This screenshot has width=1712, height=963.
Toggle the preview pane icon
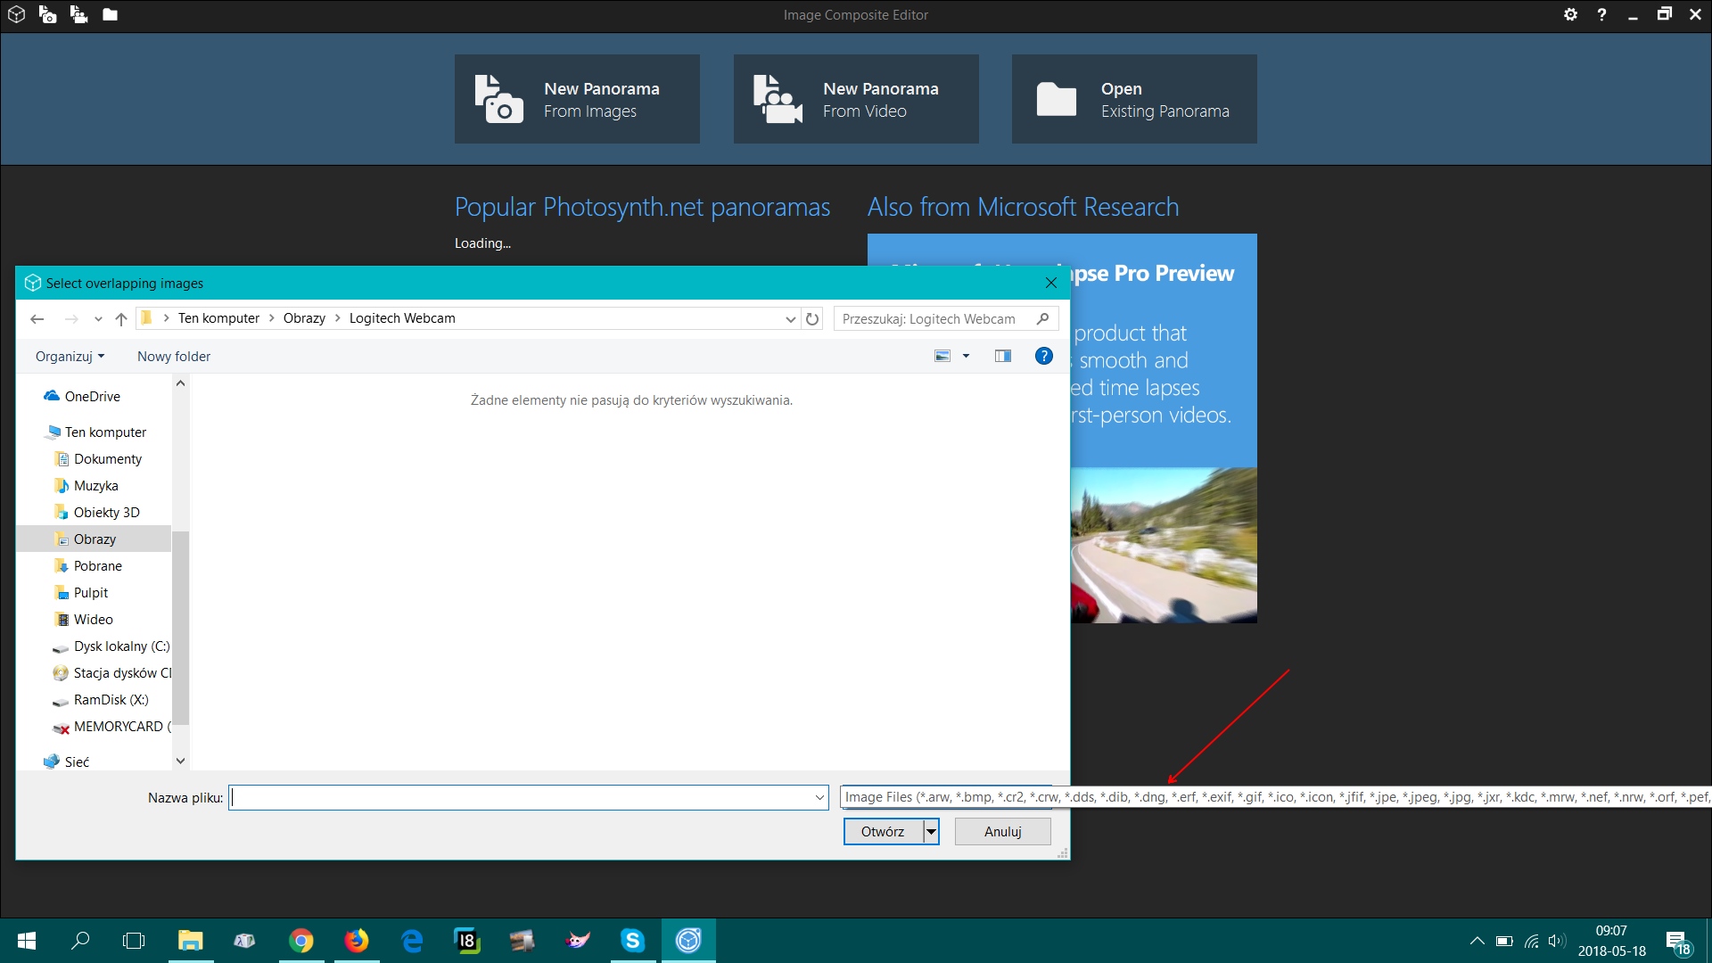point(1002,357)
